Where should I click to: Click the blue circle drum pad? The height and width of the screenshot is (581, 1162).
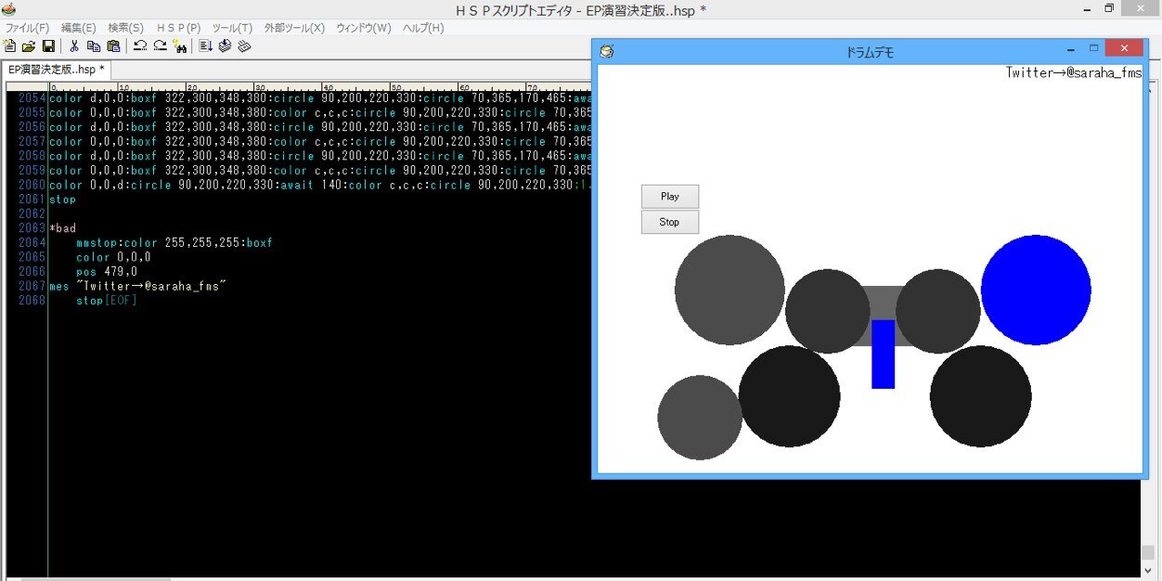[1036, 290]
